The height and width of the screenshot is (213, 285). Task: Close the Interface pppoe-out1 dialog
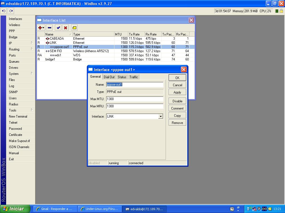click(x=184, y=70)
